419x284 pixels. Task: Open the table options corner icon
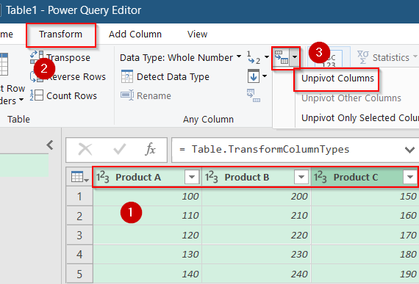point(79,177)
